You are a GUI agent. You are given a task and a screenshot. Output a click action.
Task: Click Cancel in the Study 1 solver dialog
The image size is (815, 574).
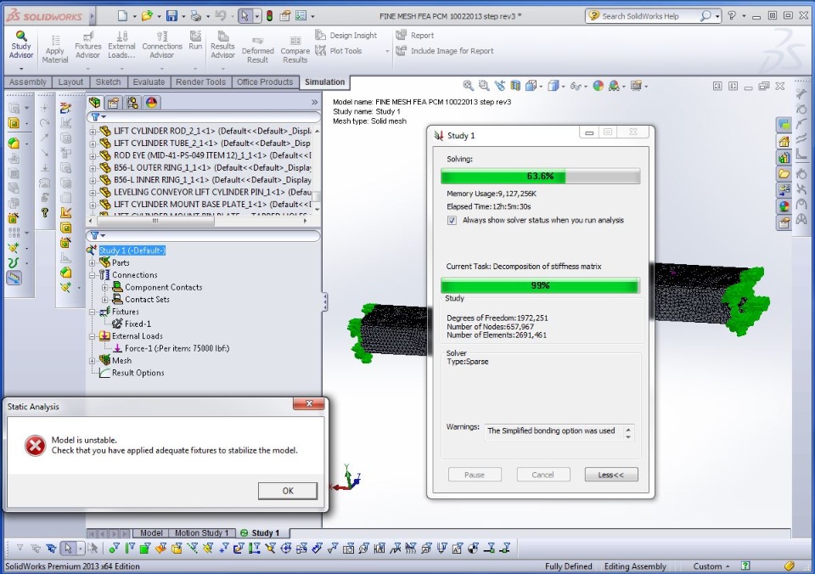click(x=543, y=475)
